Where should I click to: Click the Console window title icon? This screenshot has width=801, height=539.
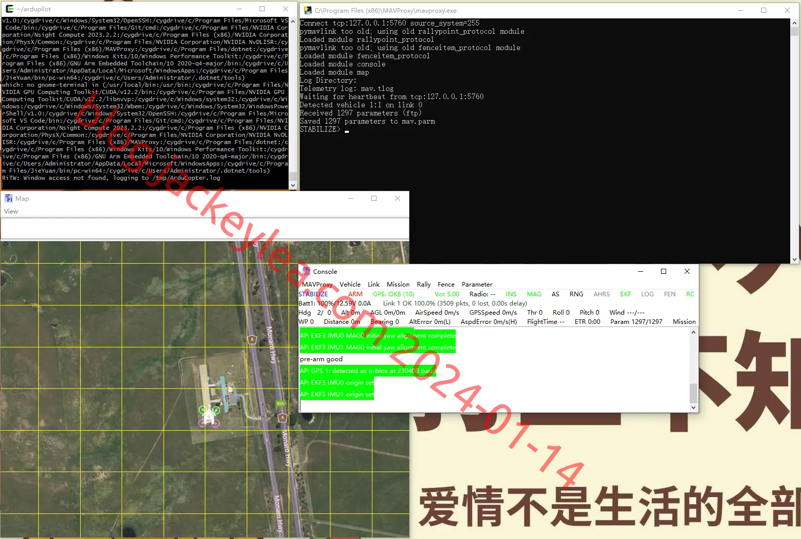tap(306, 271)
